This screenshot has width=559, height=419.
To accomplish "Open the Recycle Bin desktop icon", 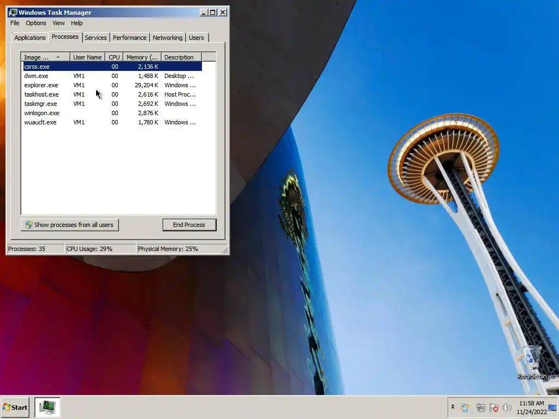I will [531, 362].
